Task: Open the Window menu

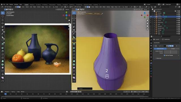Action: click(x=16, y=5)
